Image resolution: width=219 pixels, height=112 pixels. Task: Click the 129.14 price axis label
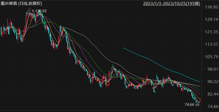(x=211, y=19)
